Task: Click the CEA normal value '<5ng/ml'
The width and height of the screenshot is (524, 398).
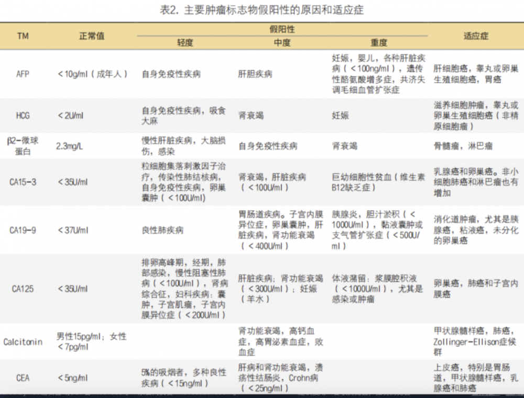Action: tap(72, 378)
